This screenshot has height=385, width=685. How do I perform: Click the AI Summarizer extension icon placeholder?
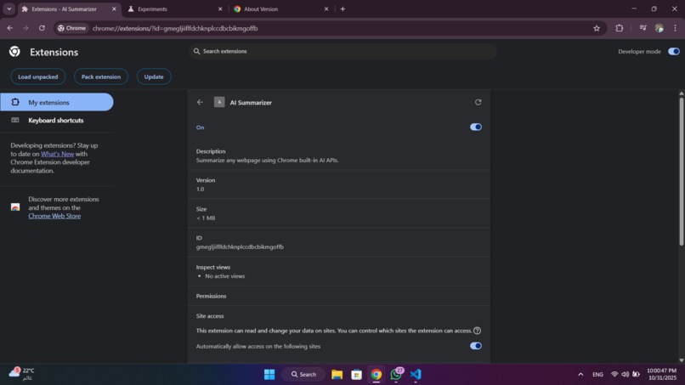(x=219, y=102)
